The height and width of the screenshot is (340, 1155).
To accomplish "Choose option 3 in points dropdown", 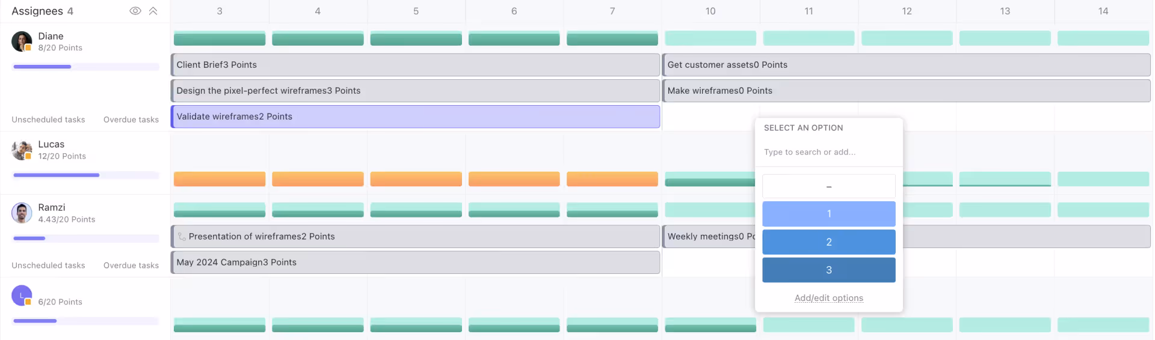I will [828, 270].
